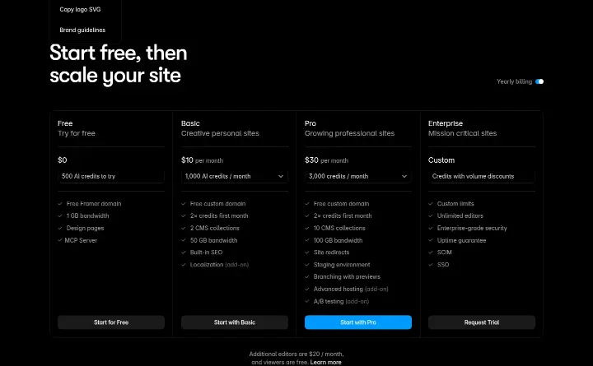Image resolution: width=593 pixels, height=366 pixels.
Task: Open the 3,000 credits / month dropdown
Action: (357, 176)
